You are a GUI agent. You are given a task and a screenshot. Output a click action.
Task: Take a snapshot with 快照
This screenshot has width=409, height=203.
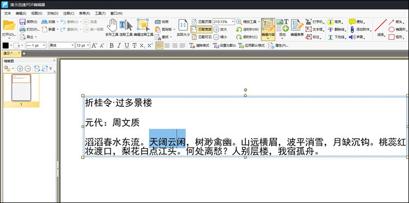point(162,22)
